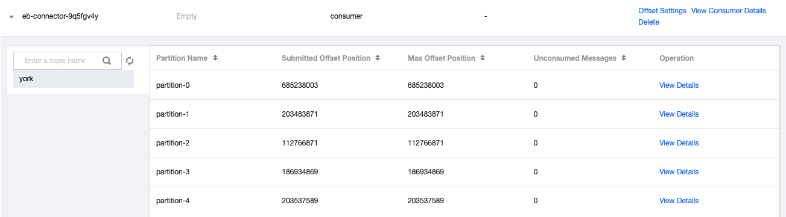The height and width of the screenshot is (217, 786).
Task: Collapse the eb-connector-9q5fgv4y consumer group row
Action: (x=11, y=17)
